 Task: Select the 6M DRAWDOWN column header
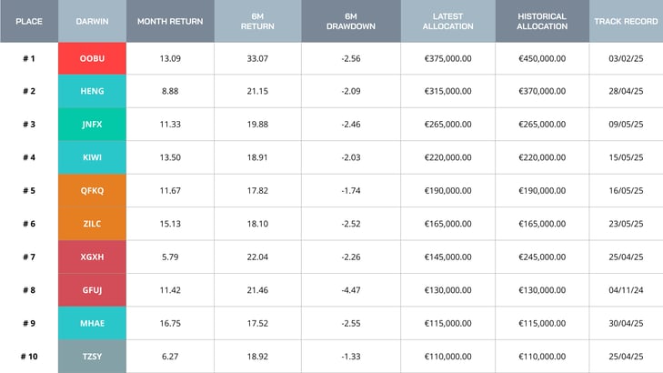(351, 21)
